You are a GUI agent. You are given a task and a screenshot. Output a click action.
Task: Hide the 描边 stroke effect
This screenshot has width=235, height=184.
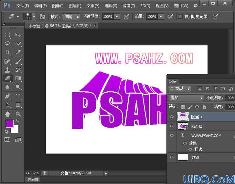click(190, 149)
